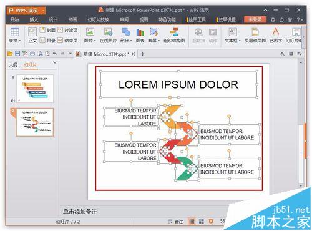The height and width of the screenshot is (231, 312).
Task: Expand the 图片 dropdown arrow
Action: [x=95, y=41]
